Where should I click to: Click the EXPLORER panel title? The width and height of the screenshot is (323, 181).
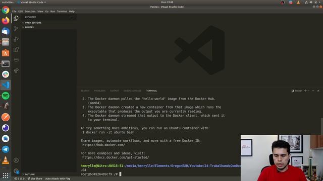30,17
